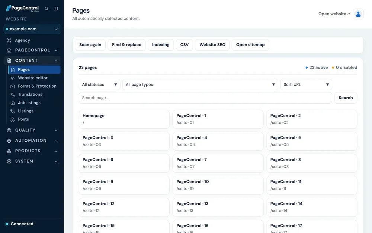This screenshot has height=233, width=372.
Task: Click the Listings tag icon
Action: click(13, 111)
